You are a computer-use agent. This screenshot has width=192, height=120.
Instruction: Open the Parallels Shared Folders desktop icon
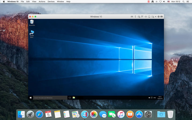[32, 33]
